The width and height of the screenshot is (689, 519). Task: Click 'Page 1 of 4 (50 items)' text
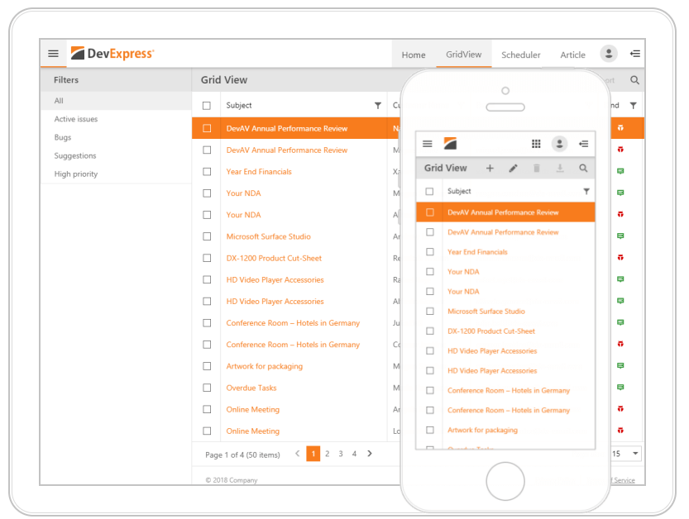[x=242, y=455]
